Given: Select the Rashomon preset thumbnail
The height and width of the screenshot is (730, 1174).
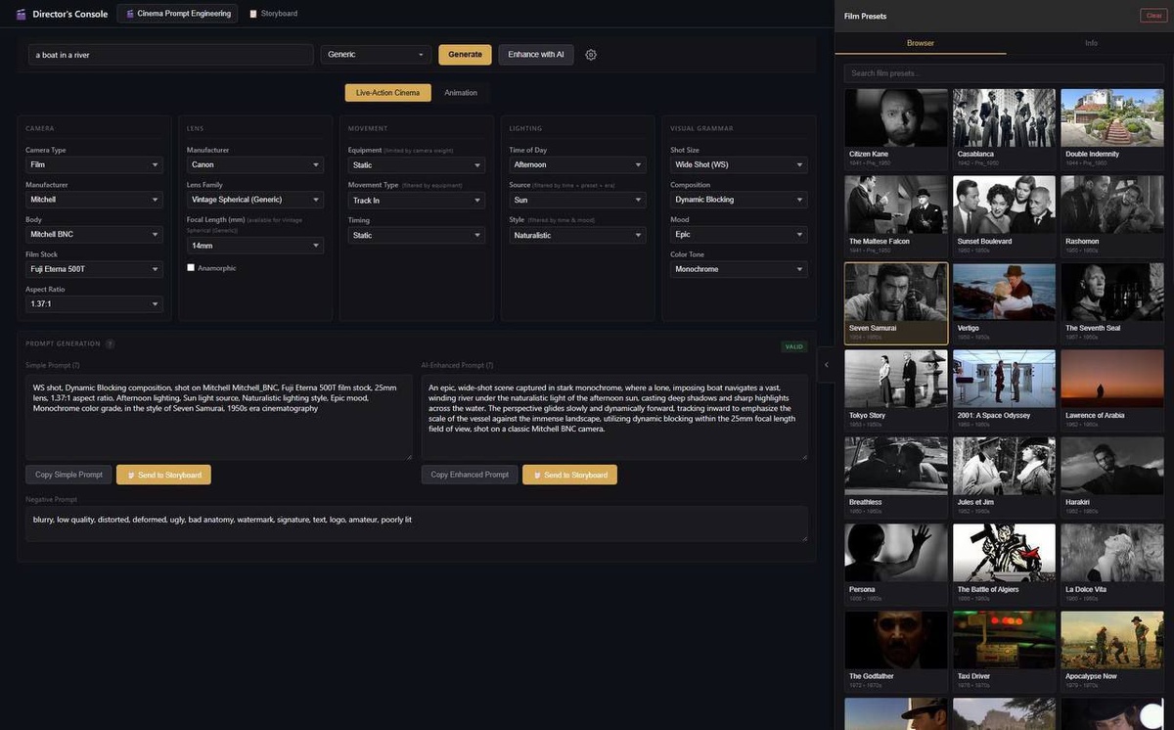Looking at the screenshot, I should 1112,215.
